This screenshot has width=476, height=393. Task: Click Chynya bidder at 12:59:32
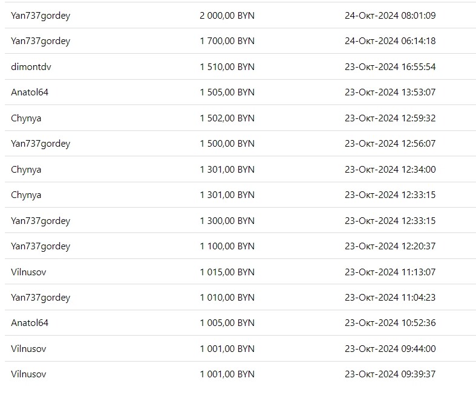[26, 118]
